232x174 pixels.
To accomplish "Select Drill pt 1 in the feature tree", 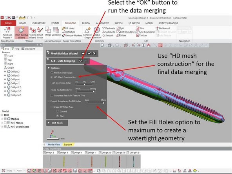I will pos(13,83).
